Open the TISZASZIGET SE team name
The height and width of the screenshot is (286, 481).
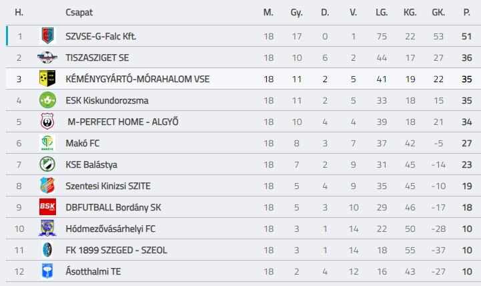tap(97, 57)
